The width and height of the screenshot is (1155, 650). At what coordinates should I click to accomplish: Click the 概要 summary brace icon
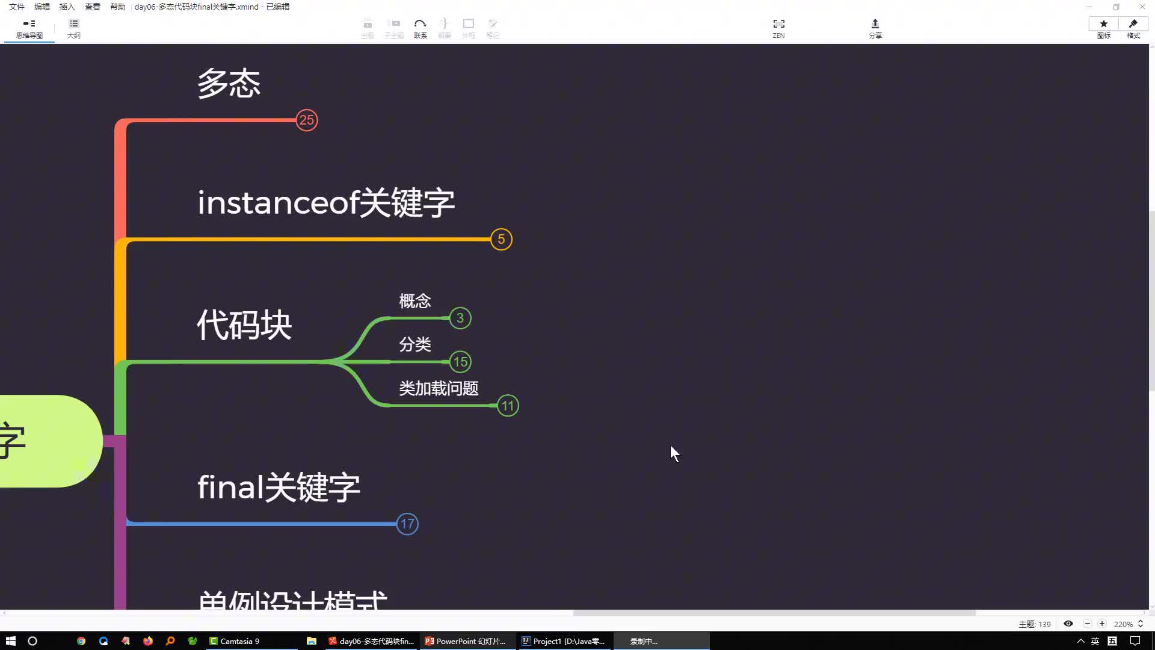click(x=445, y=28)
